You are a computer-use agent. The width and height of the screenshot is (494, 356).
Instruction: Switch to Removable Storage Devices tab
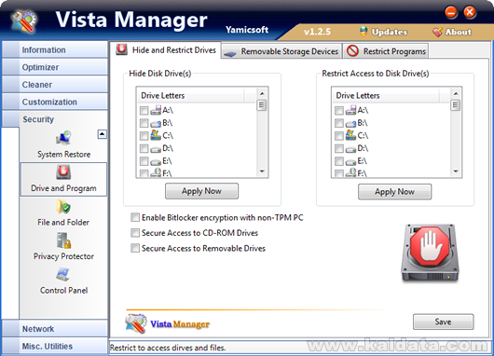281,51
